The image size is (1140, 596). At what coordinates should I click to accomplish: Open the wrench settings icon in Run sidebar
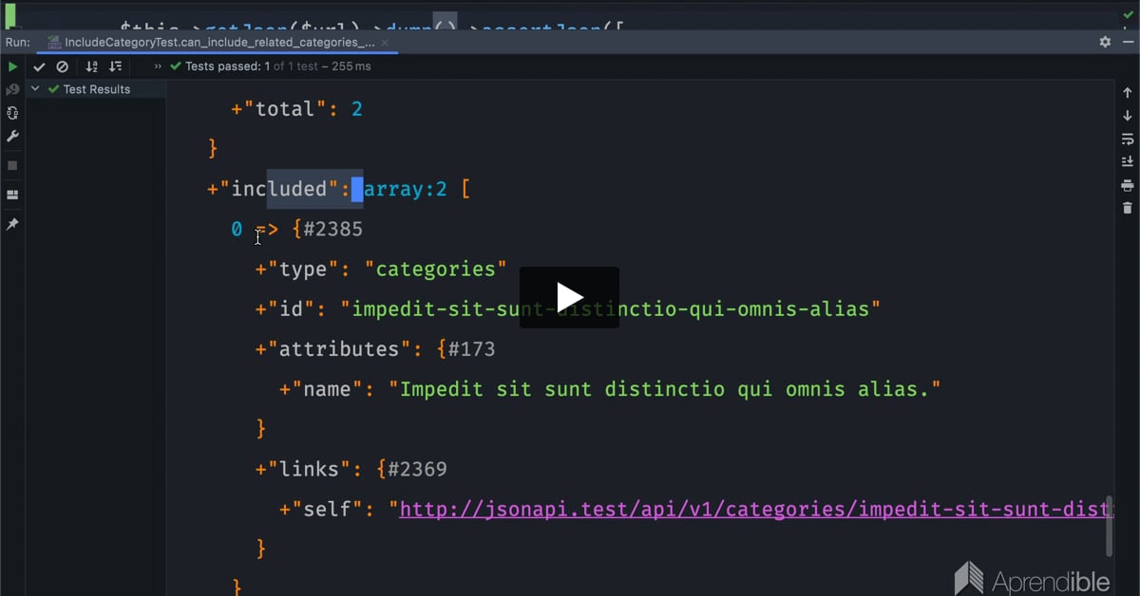(12, 136)
